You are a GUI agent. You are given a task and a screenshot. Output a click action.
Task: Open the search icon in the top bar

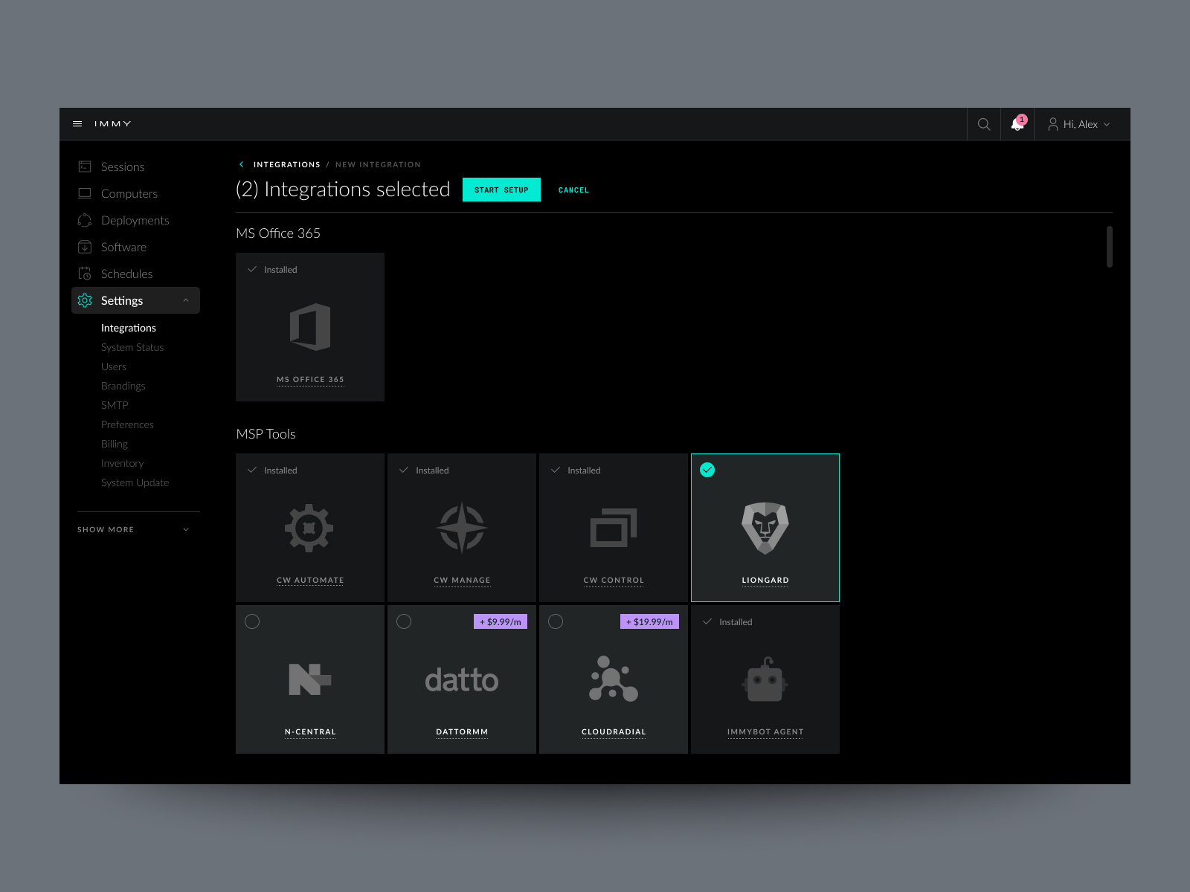coord(983,123)
